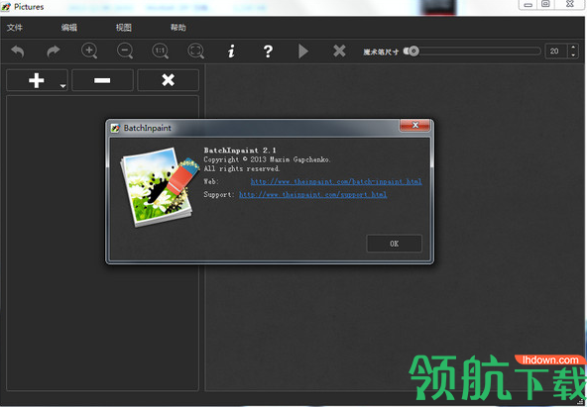The width and height of the screenshot is (587, 407).
Task: Open help with the question mark icon
Action: 268,51
